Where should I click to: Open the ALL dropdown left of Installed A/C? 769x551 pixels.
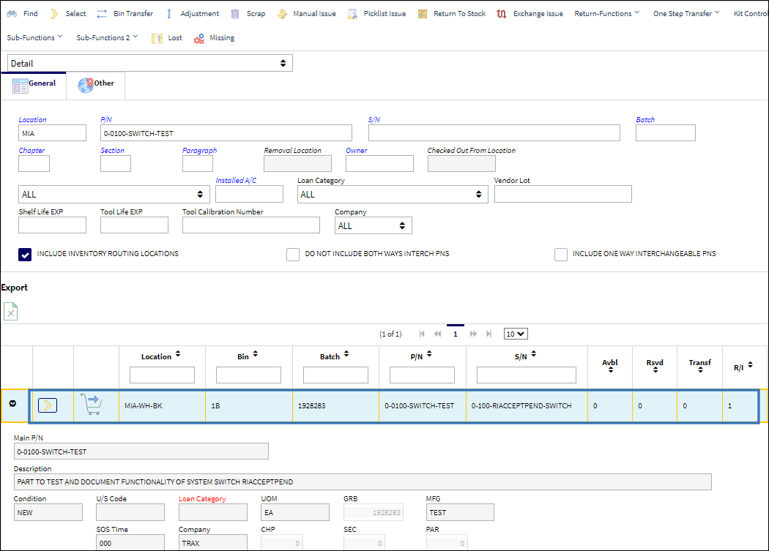pyautogui.click(x=114, y=195)
